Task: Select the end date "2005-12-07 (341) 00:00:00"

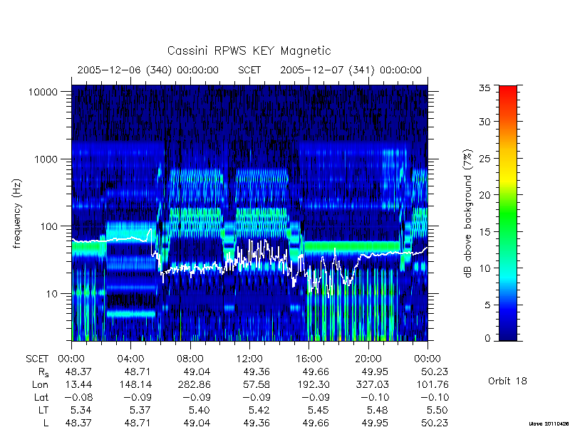Action: (x=351, y=70)
